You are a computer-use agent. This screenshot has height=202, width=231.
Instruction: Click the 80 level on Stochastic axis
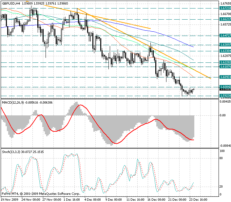click(221, 158)
